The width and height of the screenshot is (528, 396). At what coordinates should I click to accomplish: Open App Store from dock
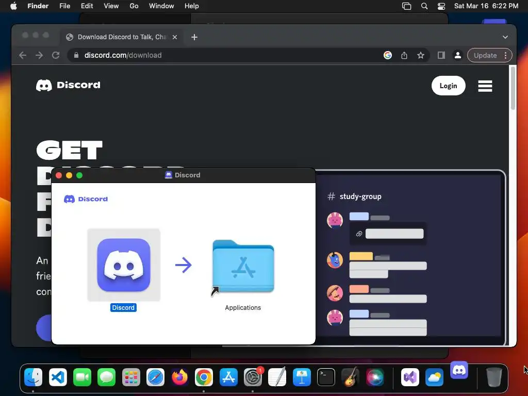(228, 377)
